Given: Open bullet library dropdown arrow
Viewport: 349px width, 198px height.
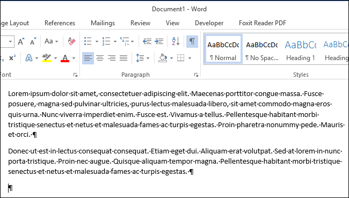Looking at the screenshot, I should pyautogui.click(x=97, y=41).
